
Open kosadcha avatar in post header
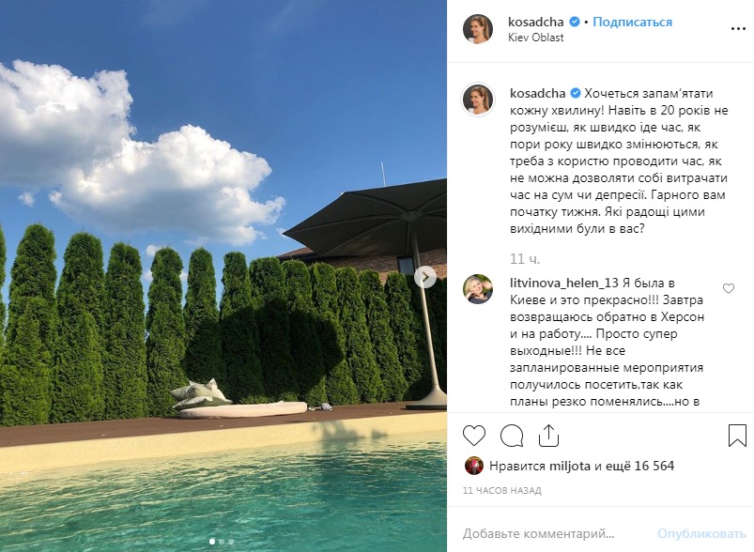tap(478, 29)
